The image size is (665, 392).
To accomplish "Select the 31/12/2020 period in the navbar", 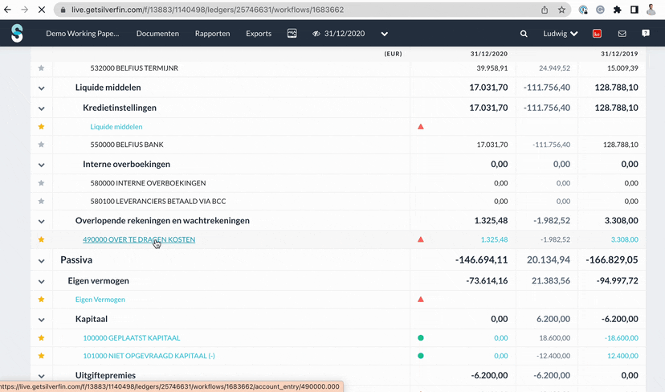I will pos(338,34).
